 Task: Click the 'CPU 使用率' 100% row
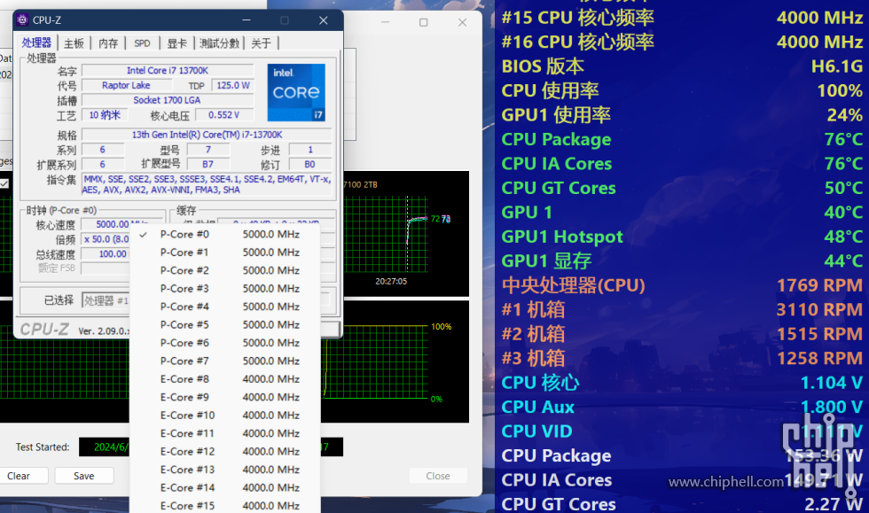tap(682, 90)
